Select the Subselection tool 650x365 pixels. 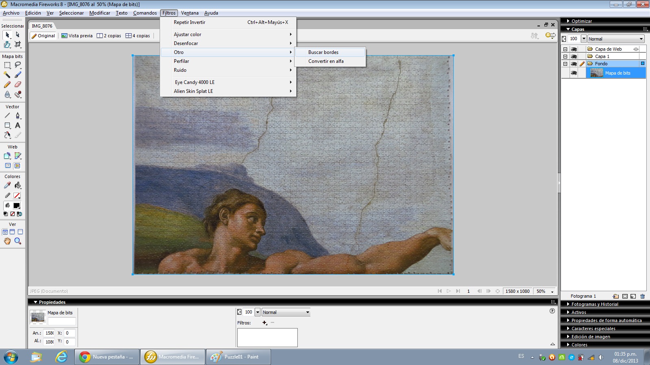[x=17, y=35]
